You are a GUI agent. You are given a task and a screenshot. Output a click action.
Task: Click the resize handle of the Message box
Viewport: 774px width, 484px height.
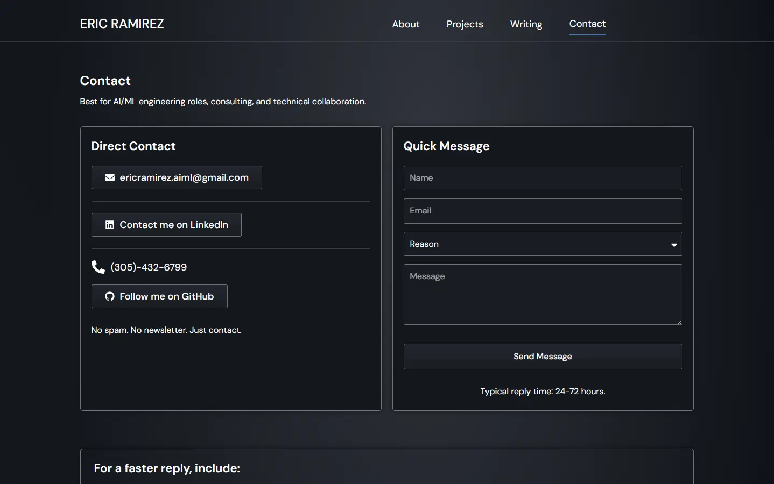click(x=679, y=322)
